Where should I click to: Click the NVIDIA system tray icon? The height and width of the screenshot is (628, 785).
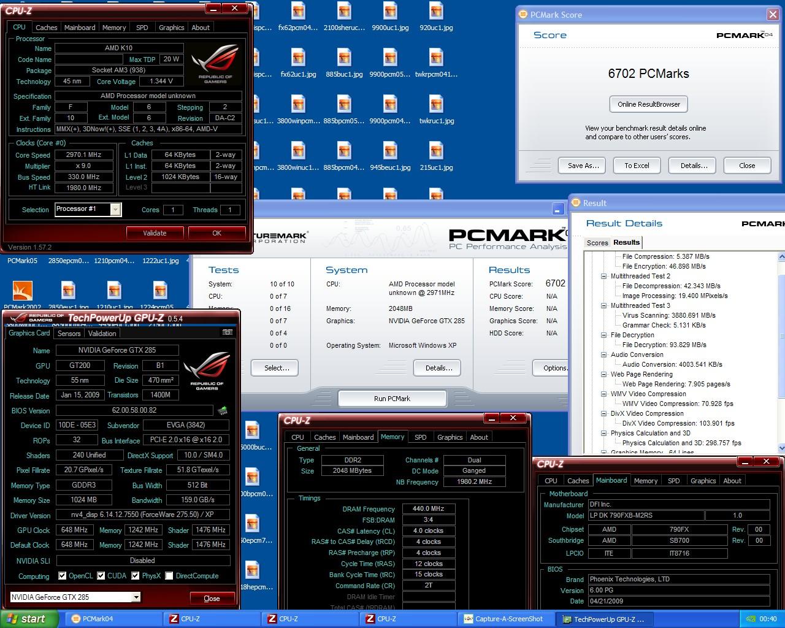(x=751, y=619)
